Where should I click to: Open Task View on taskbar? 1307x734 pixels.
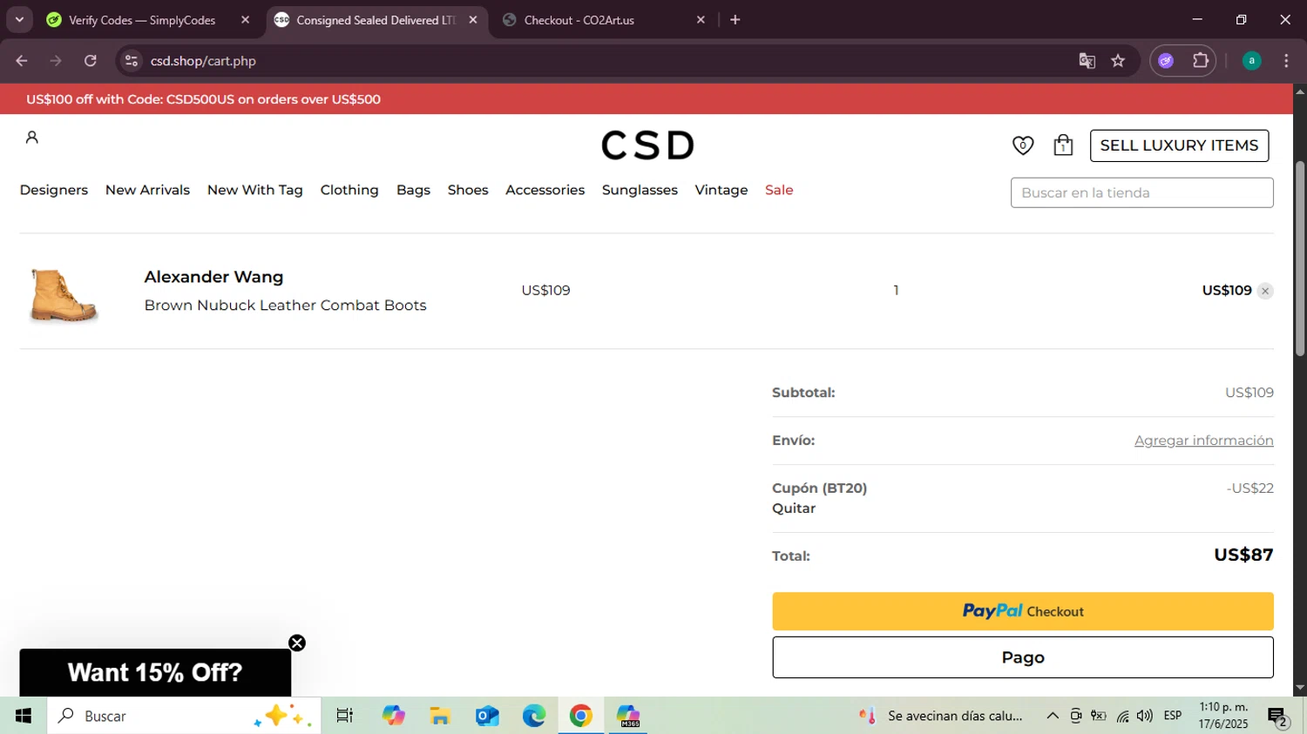tap(345, 716)
